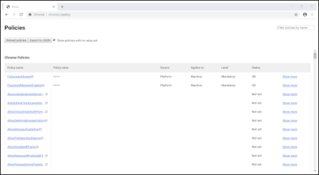Click the 'Filter policies by name' field
This screenshot has height=175, width=319.
pyautogui.click(x=295, y=28)
